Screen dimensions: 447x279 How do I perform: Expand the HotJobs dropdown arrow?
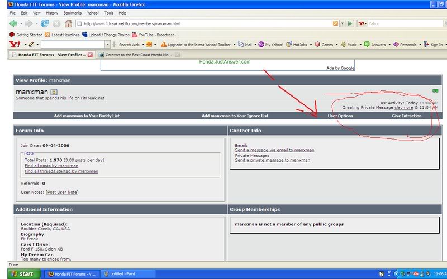311,45
